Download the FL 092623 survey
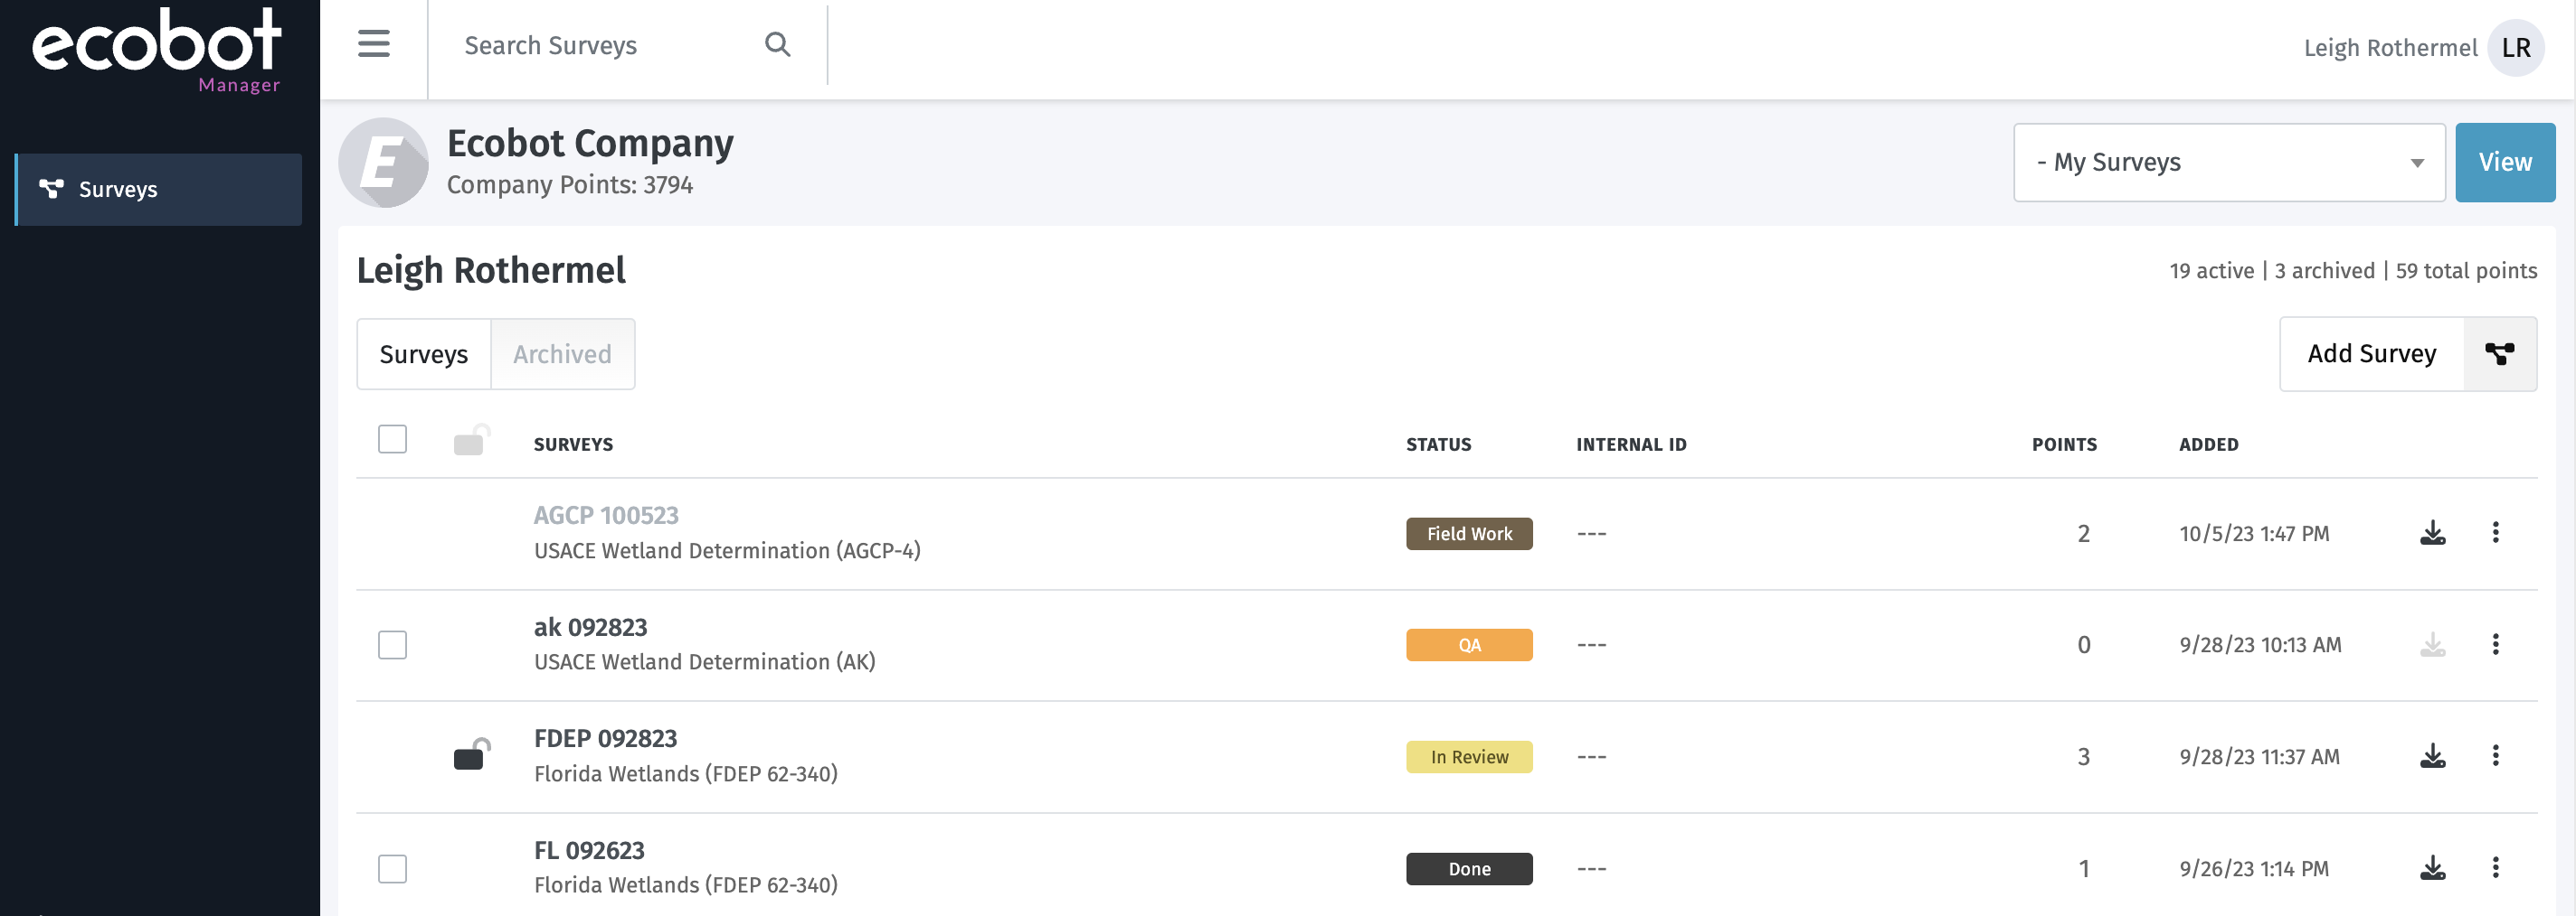 (2432, 868)
